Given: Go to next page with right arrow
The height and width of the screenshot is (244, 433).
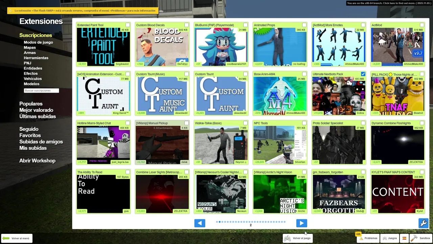Looking at the screenshot, I should tap(301, 223).
